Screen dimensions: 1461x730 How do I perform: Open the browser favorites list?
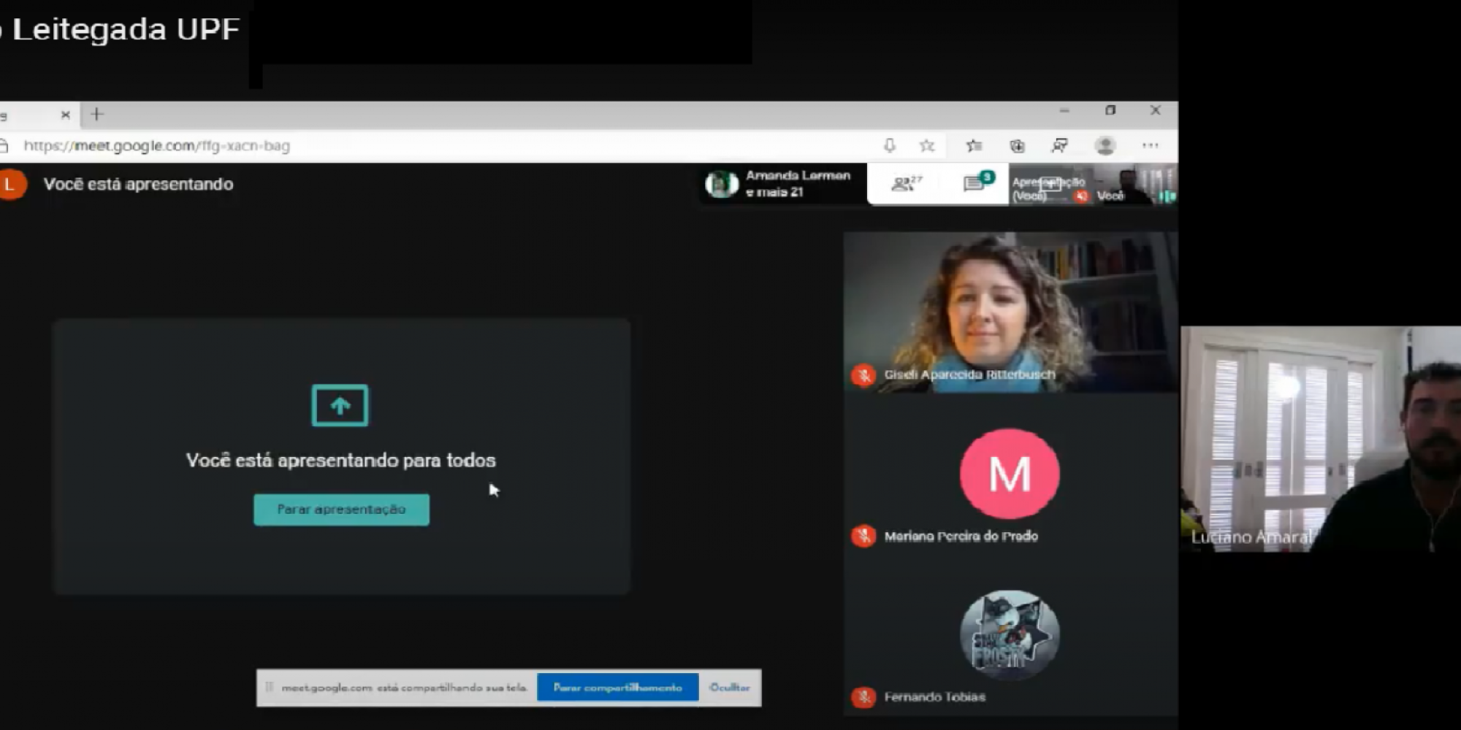(973, 146)
